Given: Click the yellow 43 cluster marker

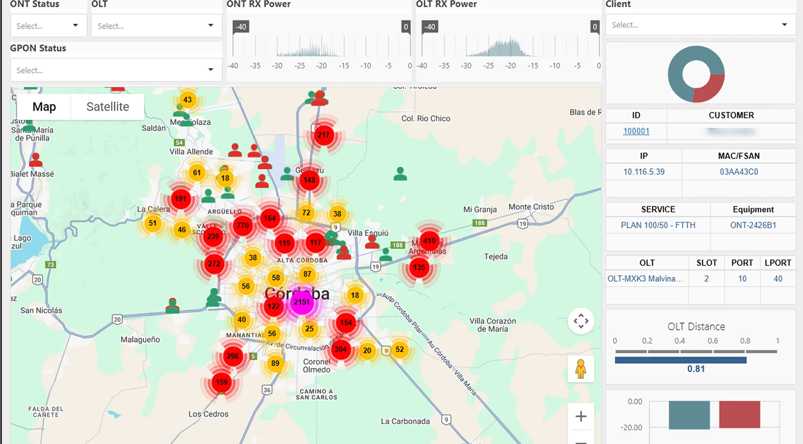Looking at the screenshot, I should coord(187,99).
